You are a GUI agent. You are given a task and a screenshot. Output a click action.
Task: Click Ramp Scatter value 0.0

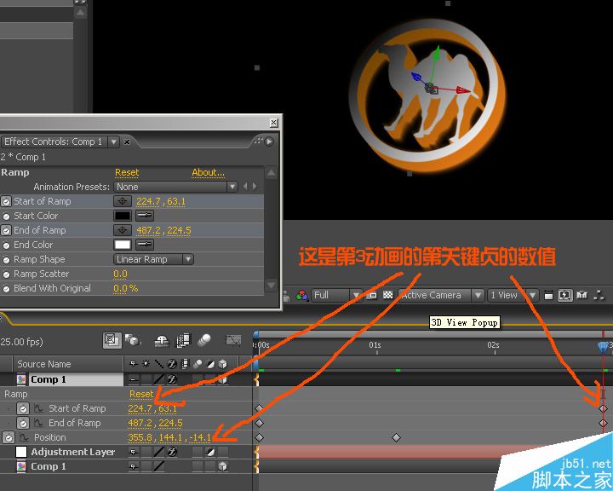pyautogui.click(x=120, y=274)
